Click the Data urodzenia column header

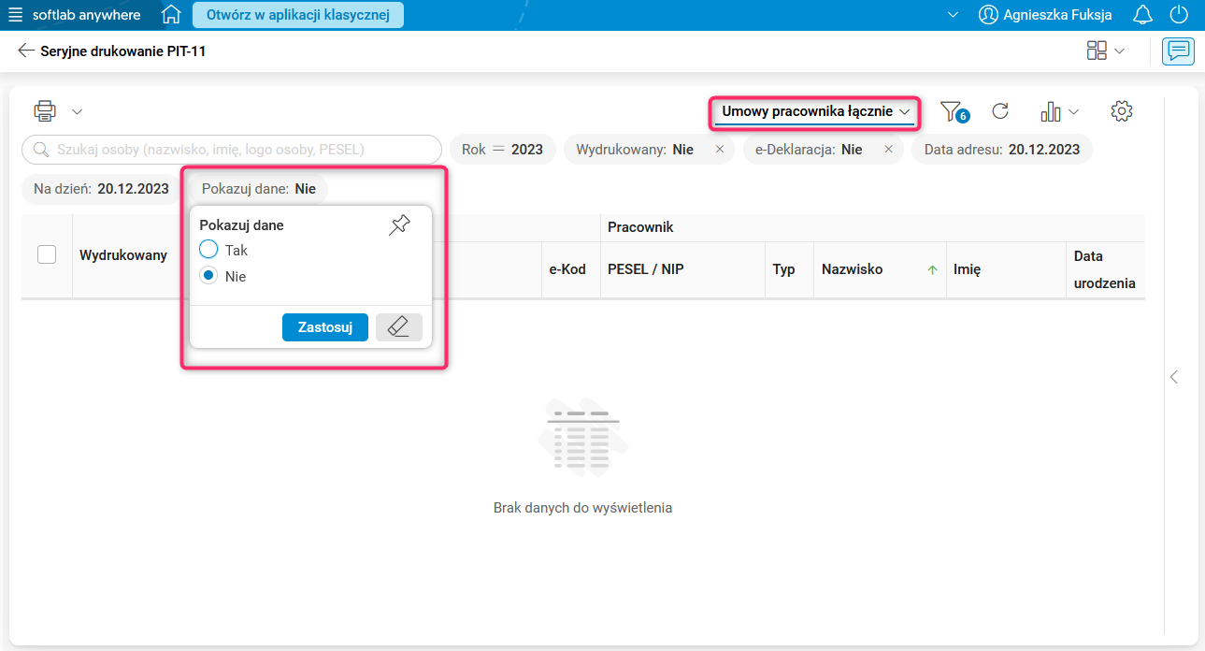coord(1104,269)
